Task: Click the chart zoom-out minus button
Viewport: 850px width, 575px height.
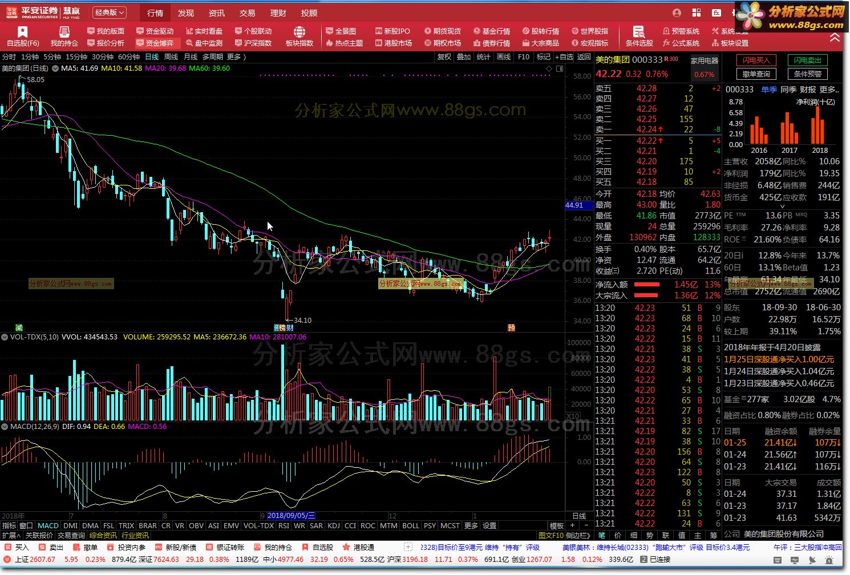Action: pos(586,525)
